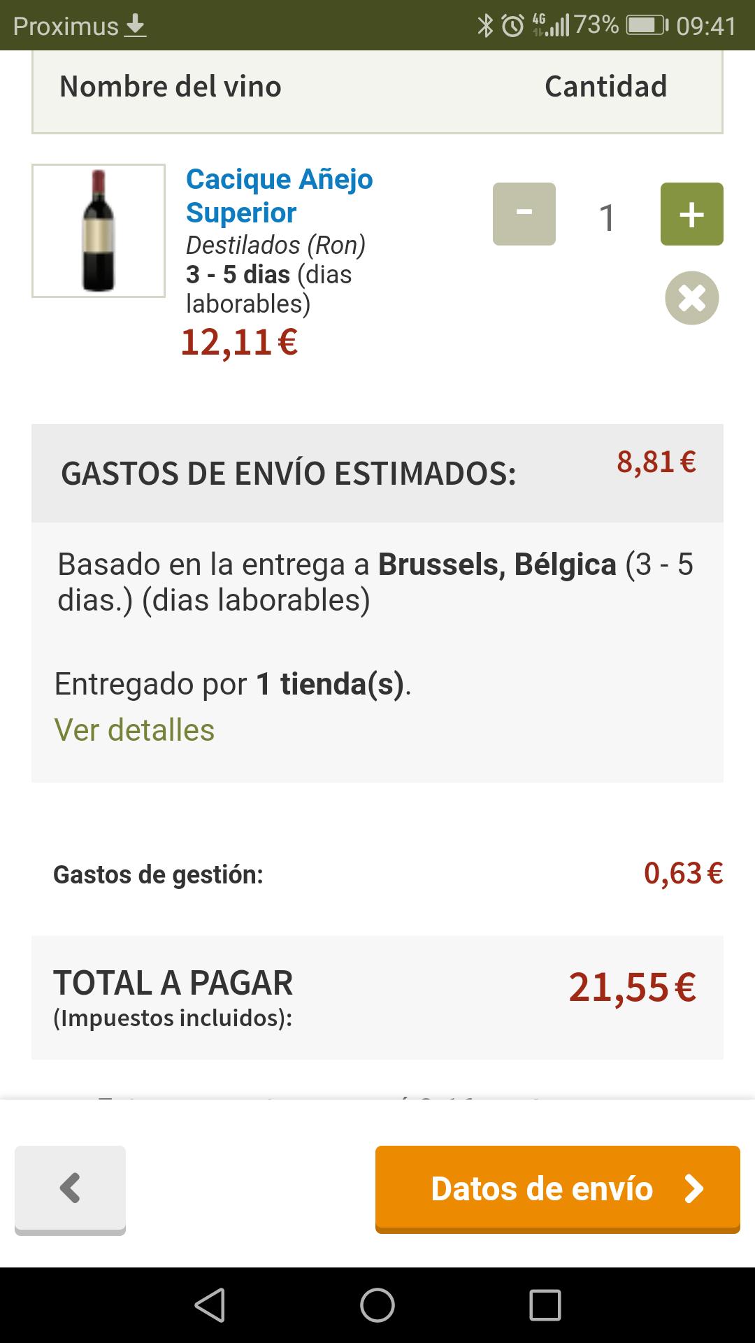
Task: Remove Cacique Añejo Superior from cart
Action: pos(691,298)
